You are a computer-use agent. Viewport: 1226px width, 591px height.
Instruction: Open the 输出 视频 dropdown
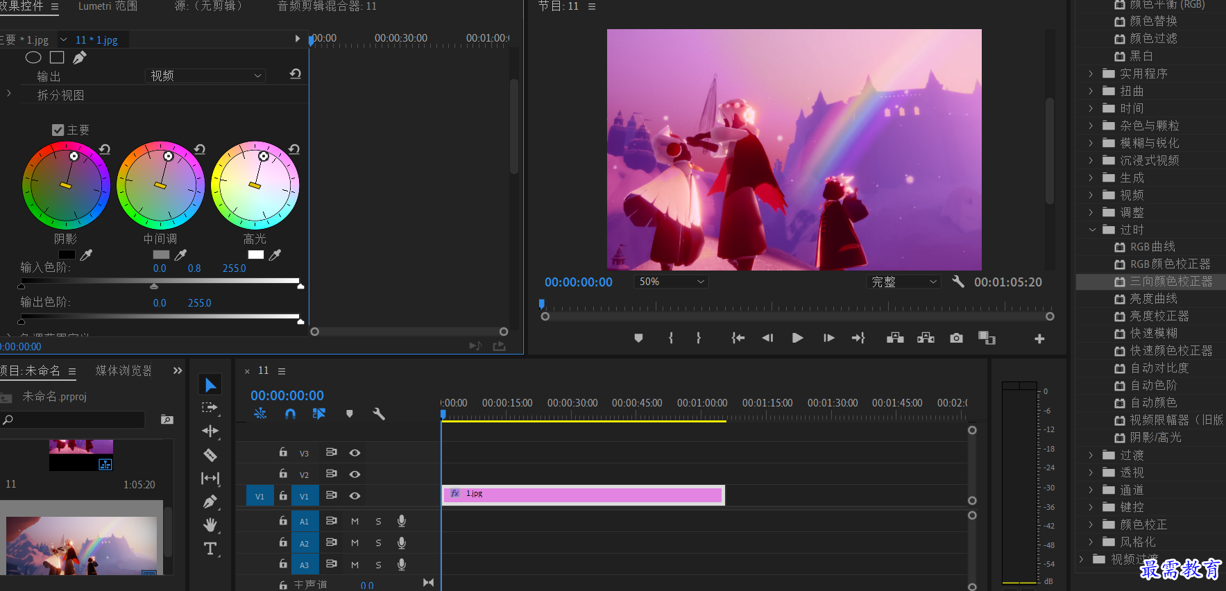[206, 76]
